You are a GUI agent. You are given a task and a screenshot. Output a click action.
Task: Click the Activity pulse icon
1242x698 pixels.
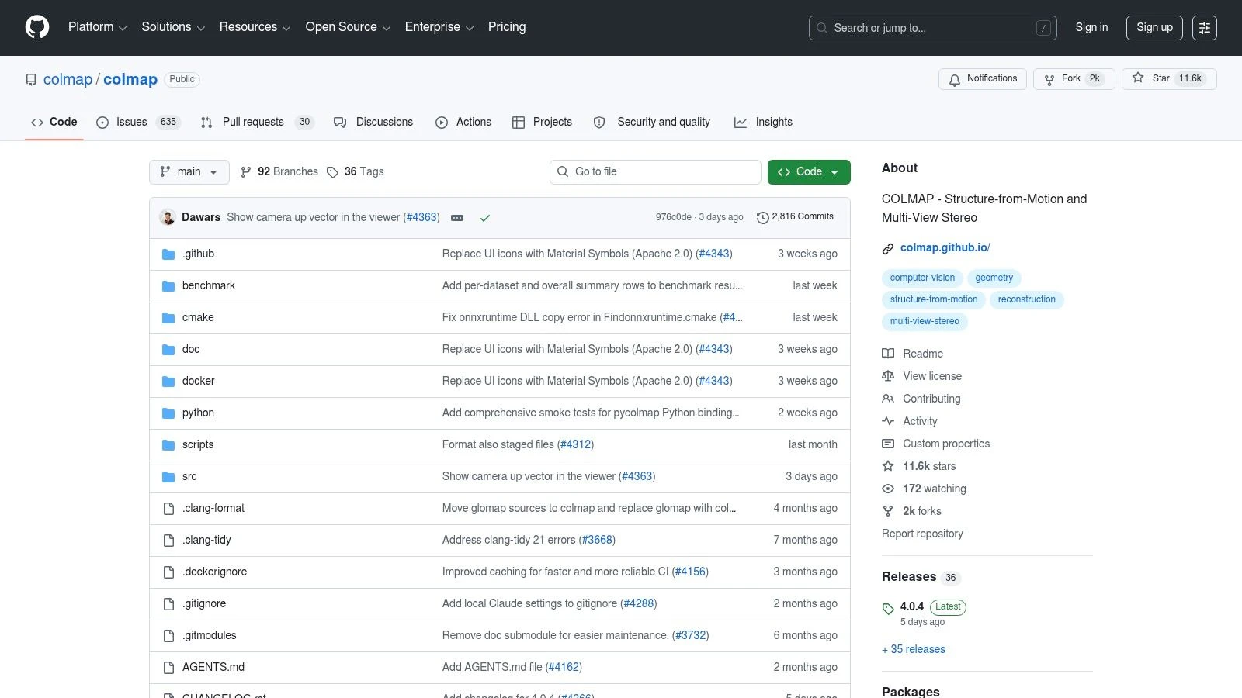[888, 421]
